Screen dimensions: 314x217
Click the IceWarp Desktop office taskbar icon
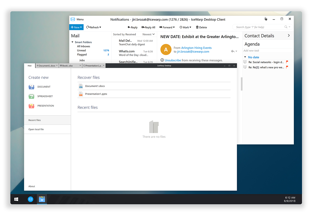point(42,199)
